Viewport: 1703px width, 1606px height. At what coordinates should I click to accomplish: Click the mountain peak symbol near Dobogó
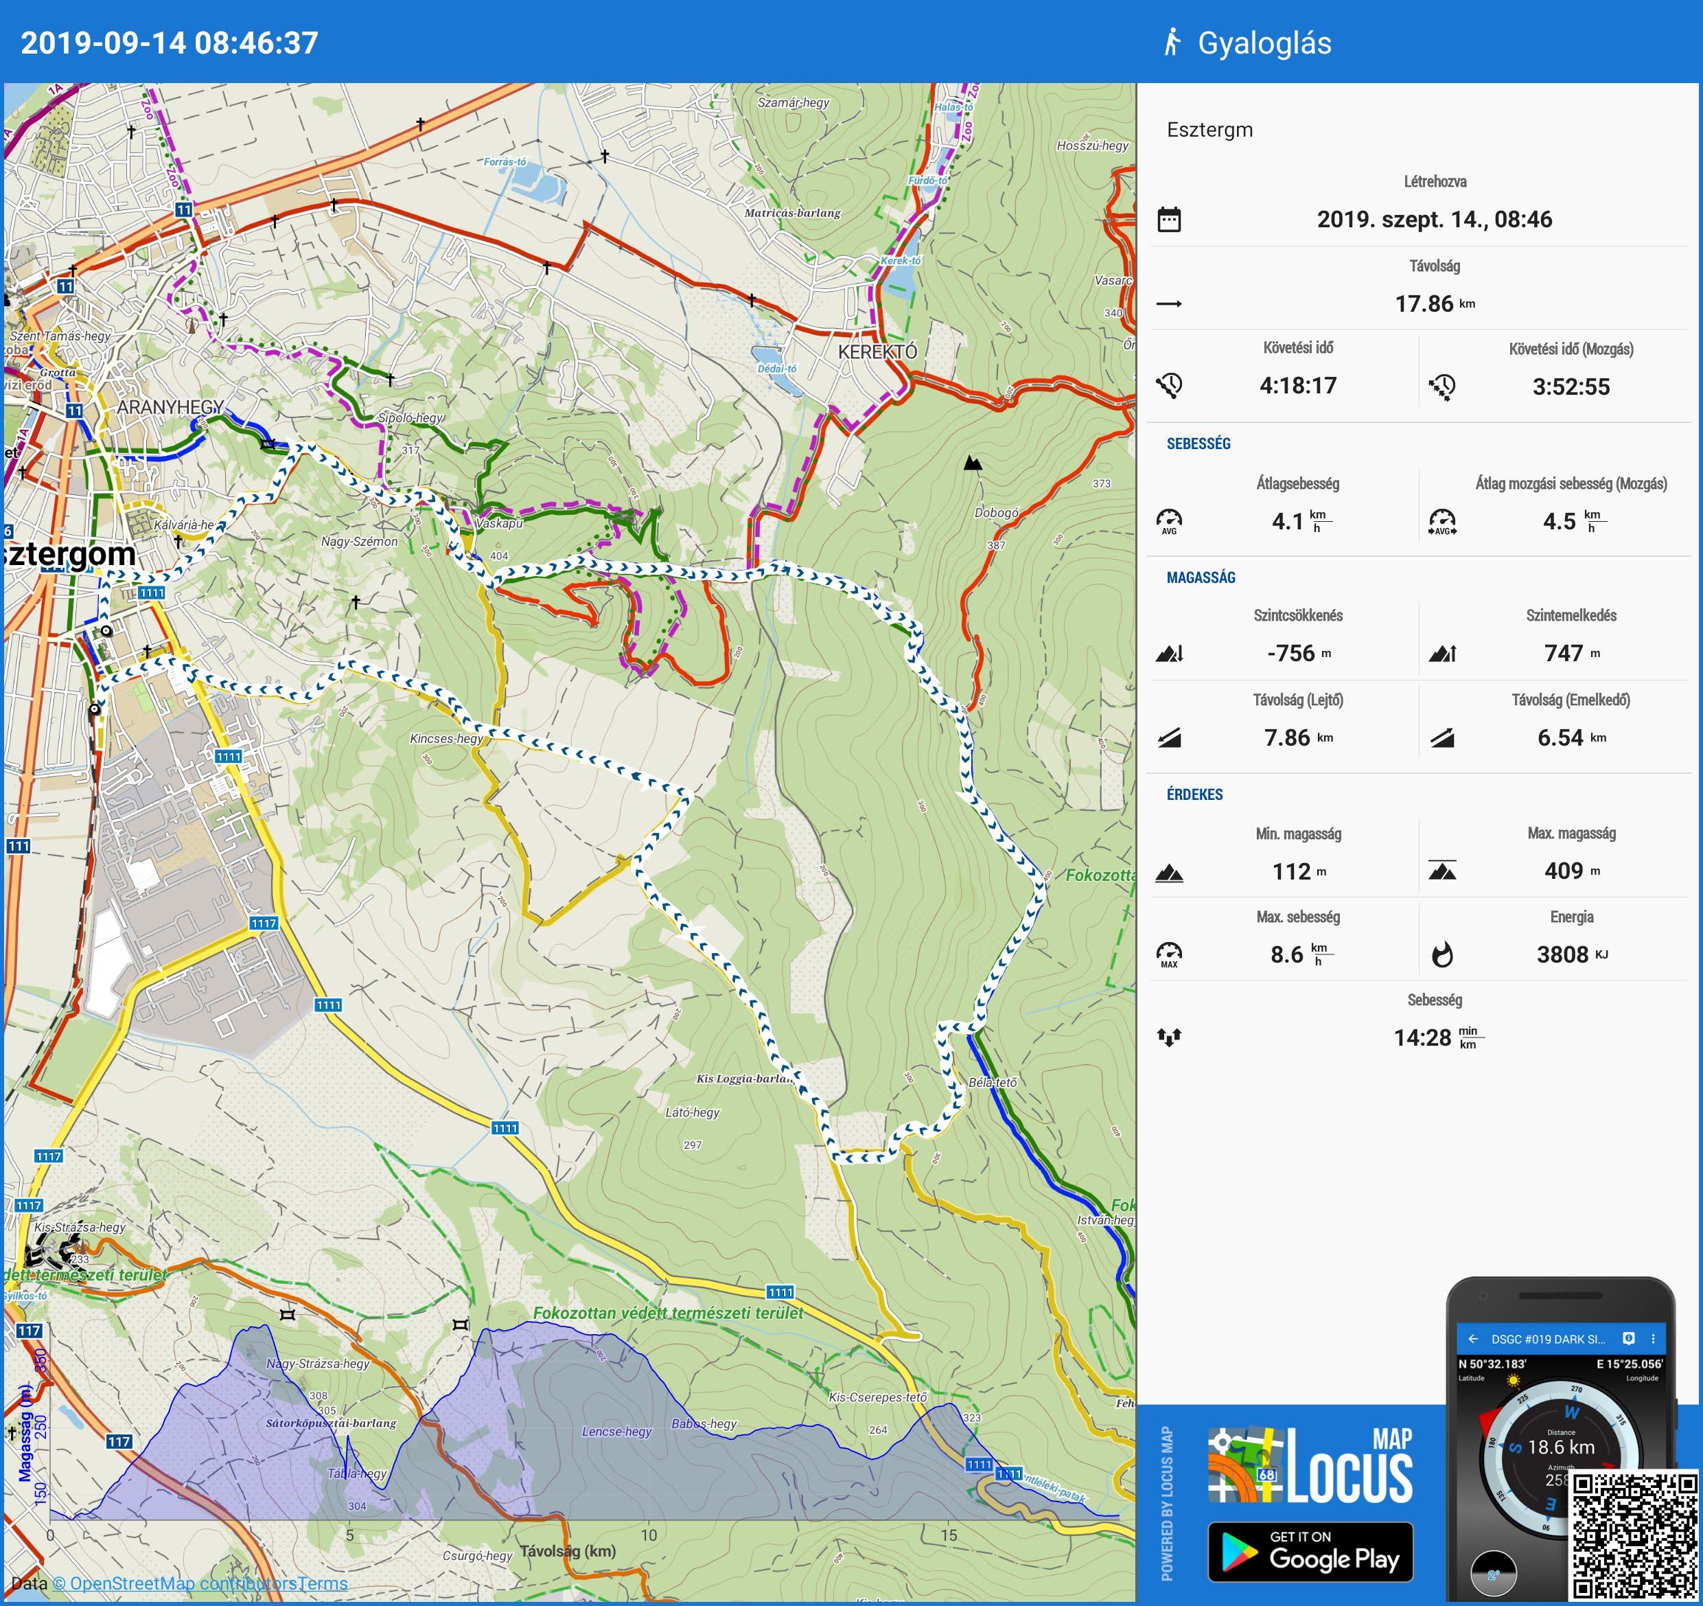[972, 463]
